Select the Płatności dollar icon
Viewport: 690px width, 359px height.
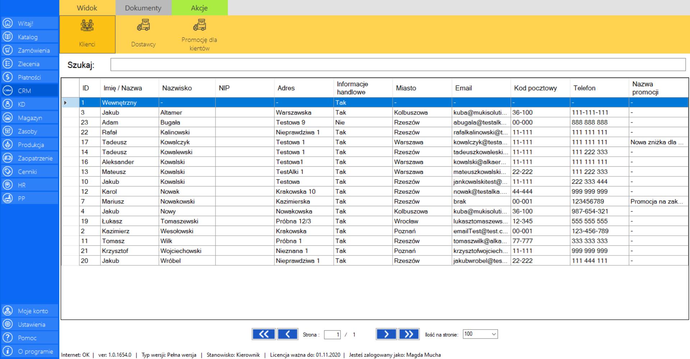click(x=7, y=77)
